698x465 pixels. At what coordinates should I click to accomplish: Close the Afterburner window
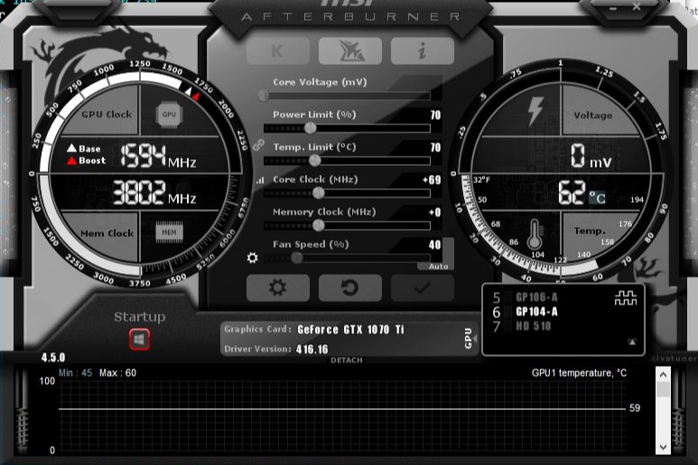[x=637, y=7]
